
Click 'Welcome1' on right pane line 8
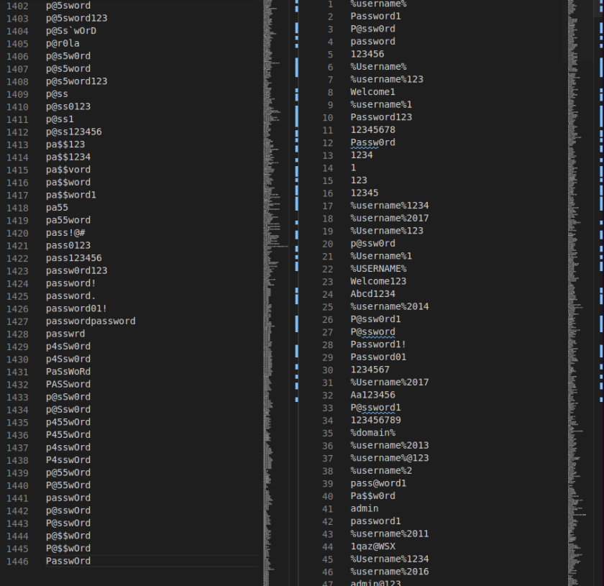[x=373, y=92]
